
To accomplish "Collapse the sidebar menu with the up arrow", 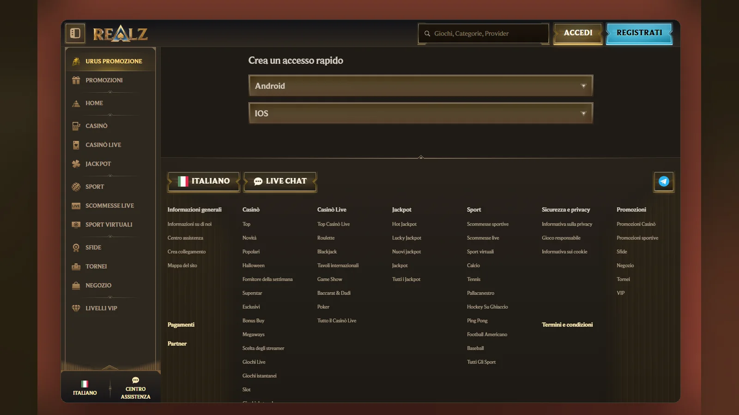I will 110,367.
